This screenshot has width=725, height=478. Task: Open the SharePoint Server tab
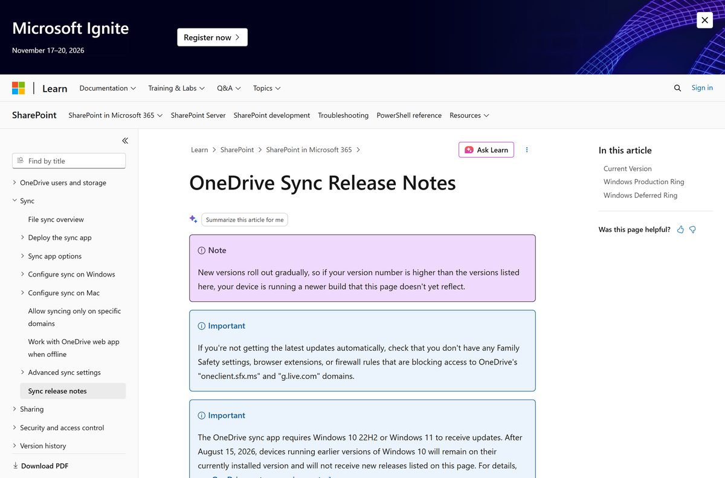point(198,115)
